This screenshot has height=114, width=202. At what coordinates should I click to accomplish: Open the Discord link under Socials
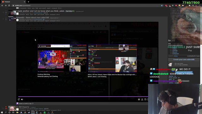[x=175, y=52]
